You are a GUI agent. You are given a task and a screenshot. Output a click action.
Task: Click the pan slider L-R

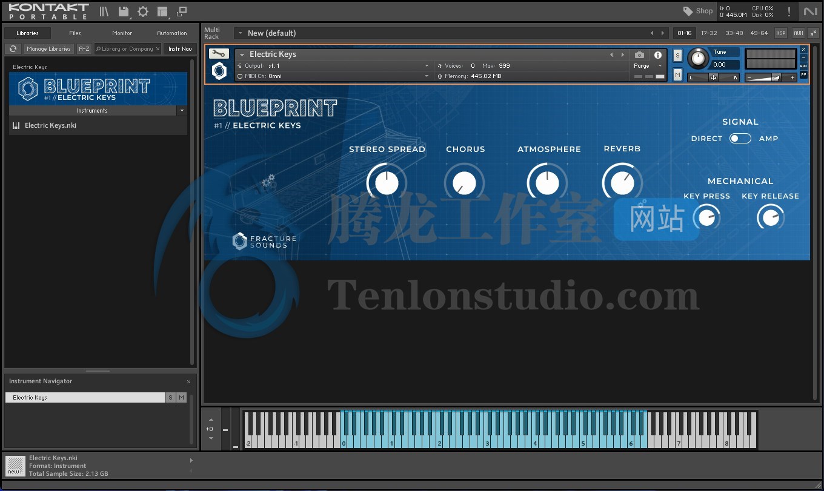click(x=713, y=77)
